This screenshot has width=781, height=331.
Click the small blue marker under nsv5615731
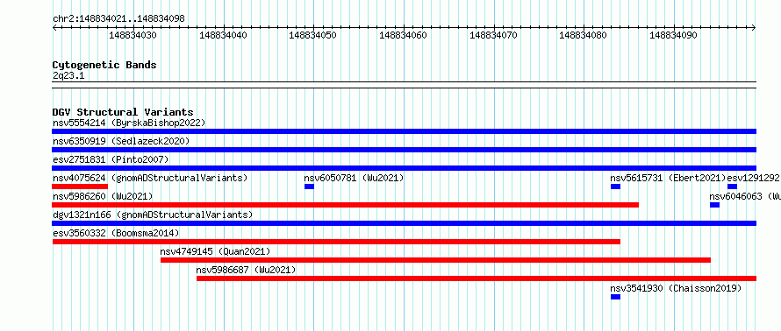click(x=615, y=187)
